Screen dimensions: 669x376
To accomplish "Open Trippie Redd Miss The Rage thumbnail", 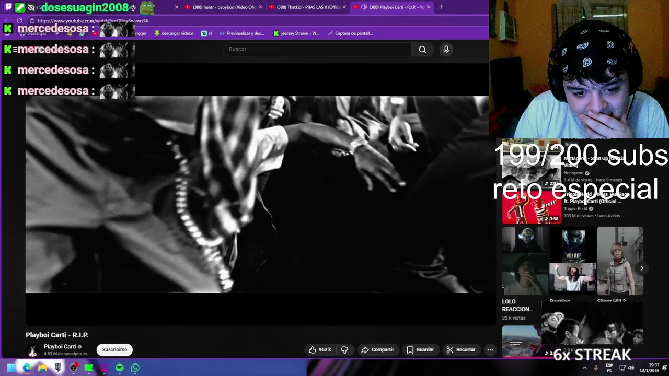I will 532,206.
